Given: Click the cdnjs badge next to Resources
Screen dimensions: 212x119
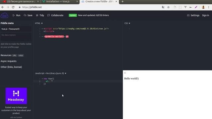Looking at the screenshot, I should click(21, 56).
